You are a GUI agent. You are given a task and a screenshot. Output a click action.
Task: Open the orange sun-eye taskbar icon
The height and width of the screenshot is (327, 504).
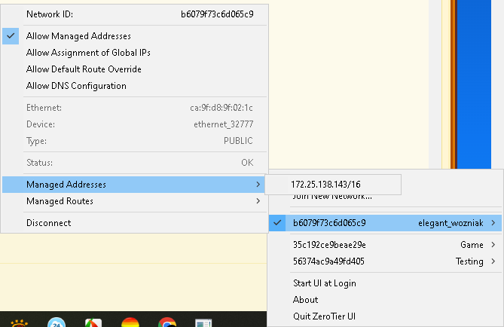pos(17,322)
